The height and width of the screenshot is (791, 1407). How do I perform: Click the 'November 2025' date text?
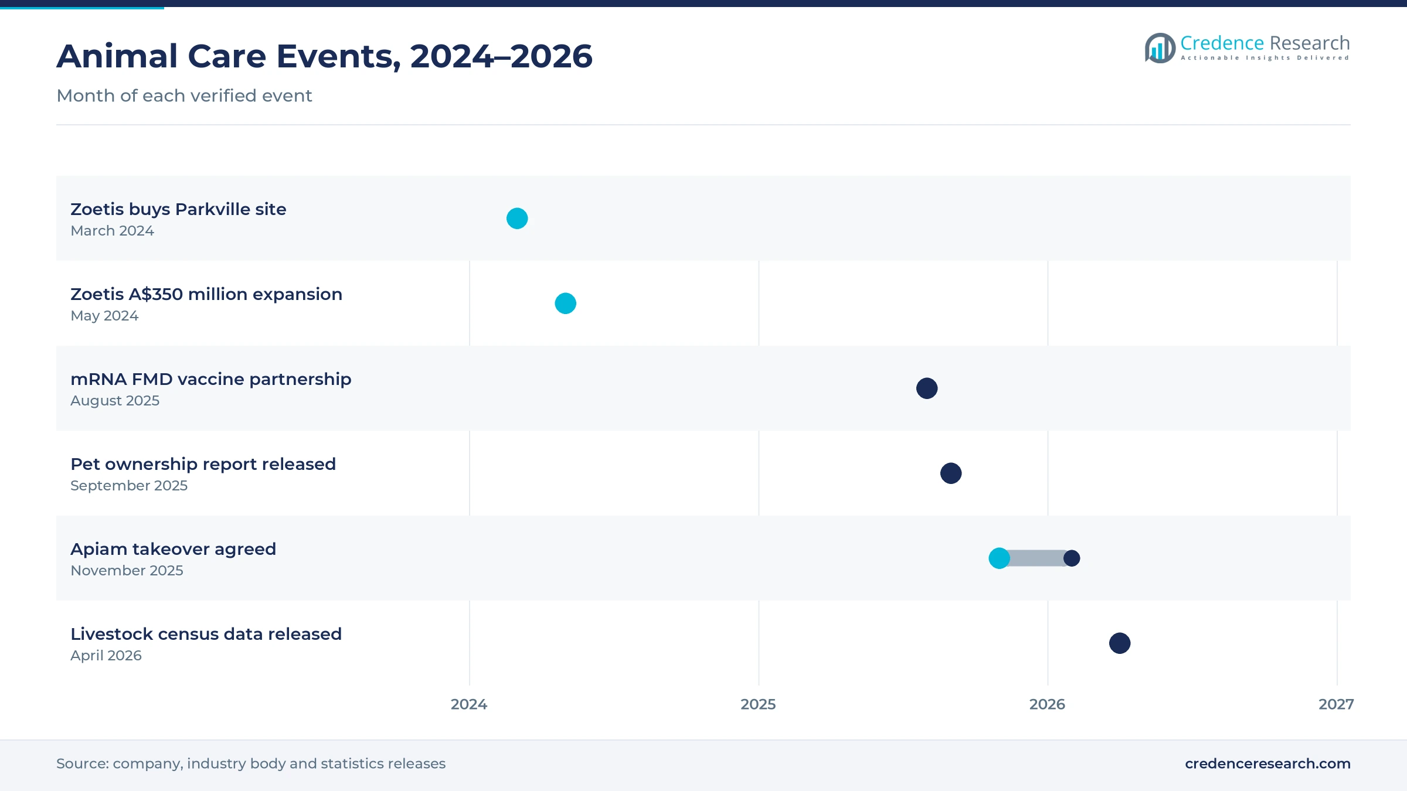click(127, 571)
